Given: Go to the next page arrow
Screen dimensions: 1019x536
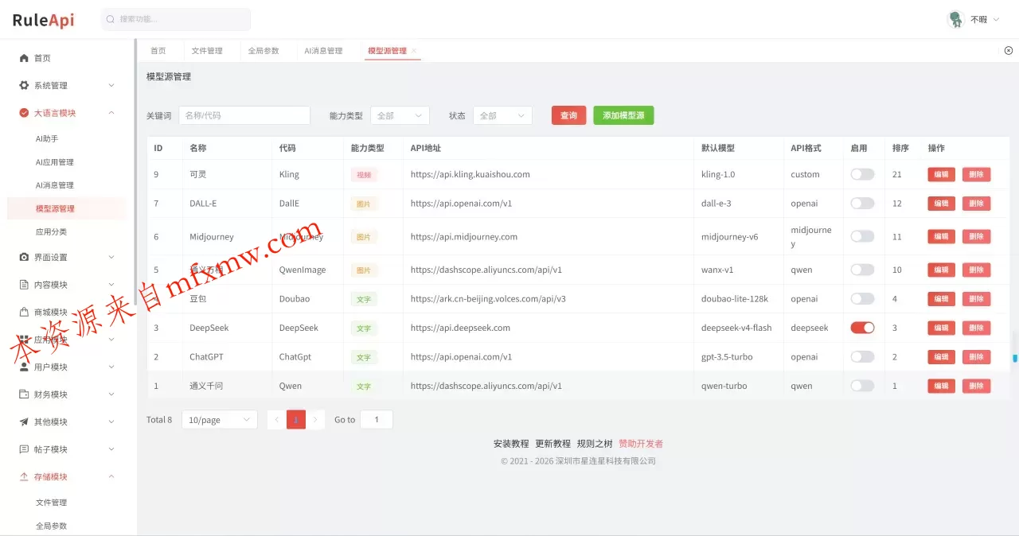Looking at the screenshot, I should (315, 419).
